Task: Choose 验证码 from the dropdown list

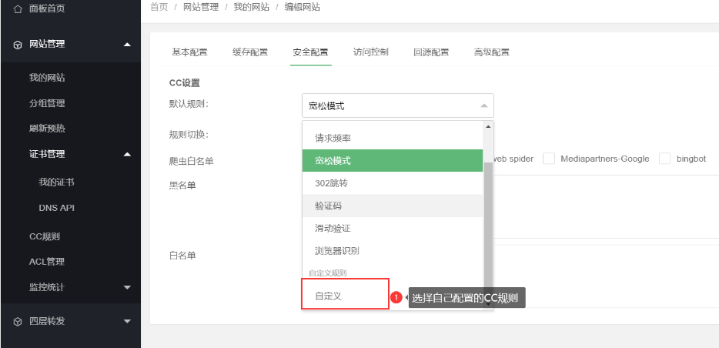Action: pyautogui.click(x=393, y=206)
